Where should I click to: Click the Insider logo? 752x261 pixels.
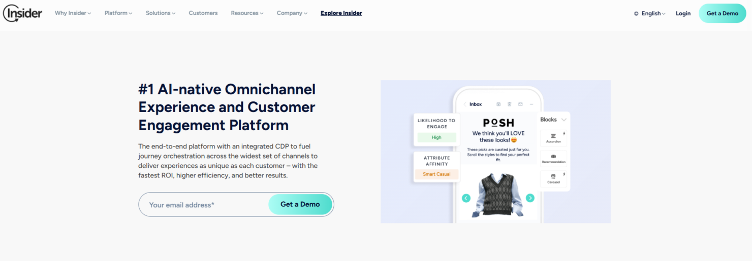pyautogui.click(x=22, y=13)
